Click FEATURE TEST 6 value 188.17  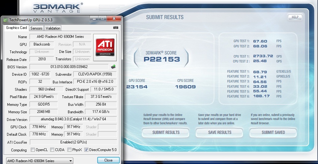261,96
